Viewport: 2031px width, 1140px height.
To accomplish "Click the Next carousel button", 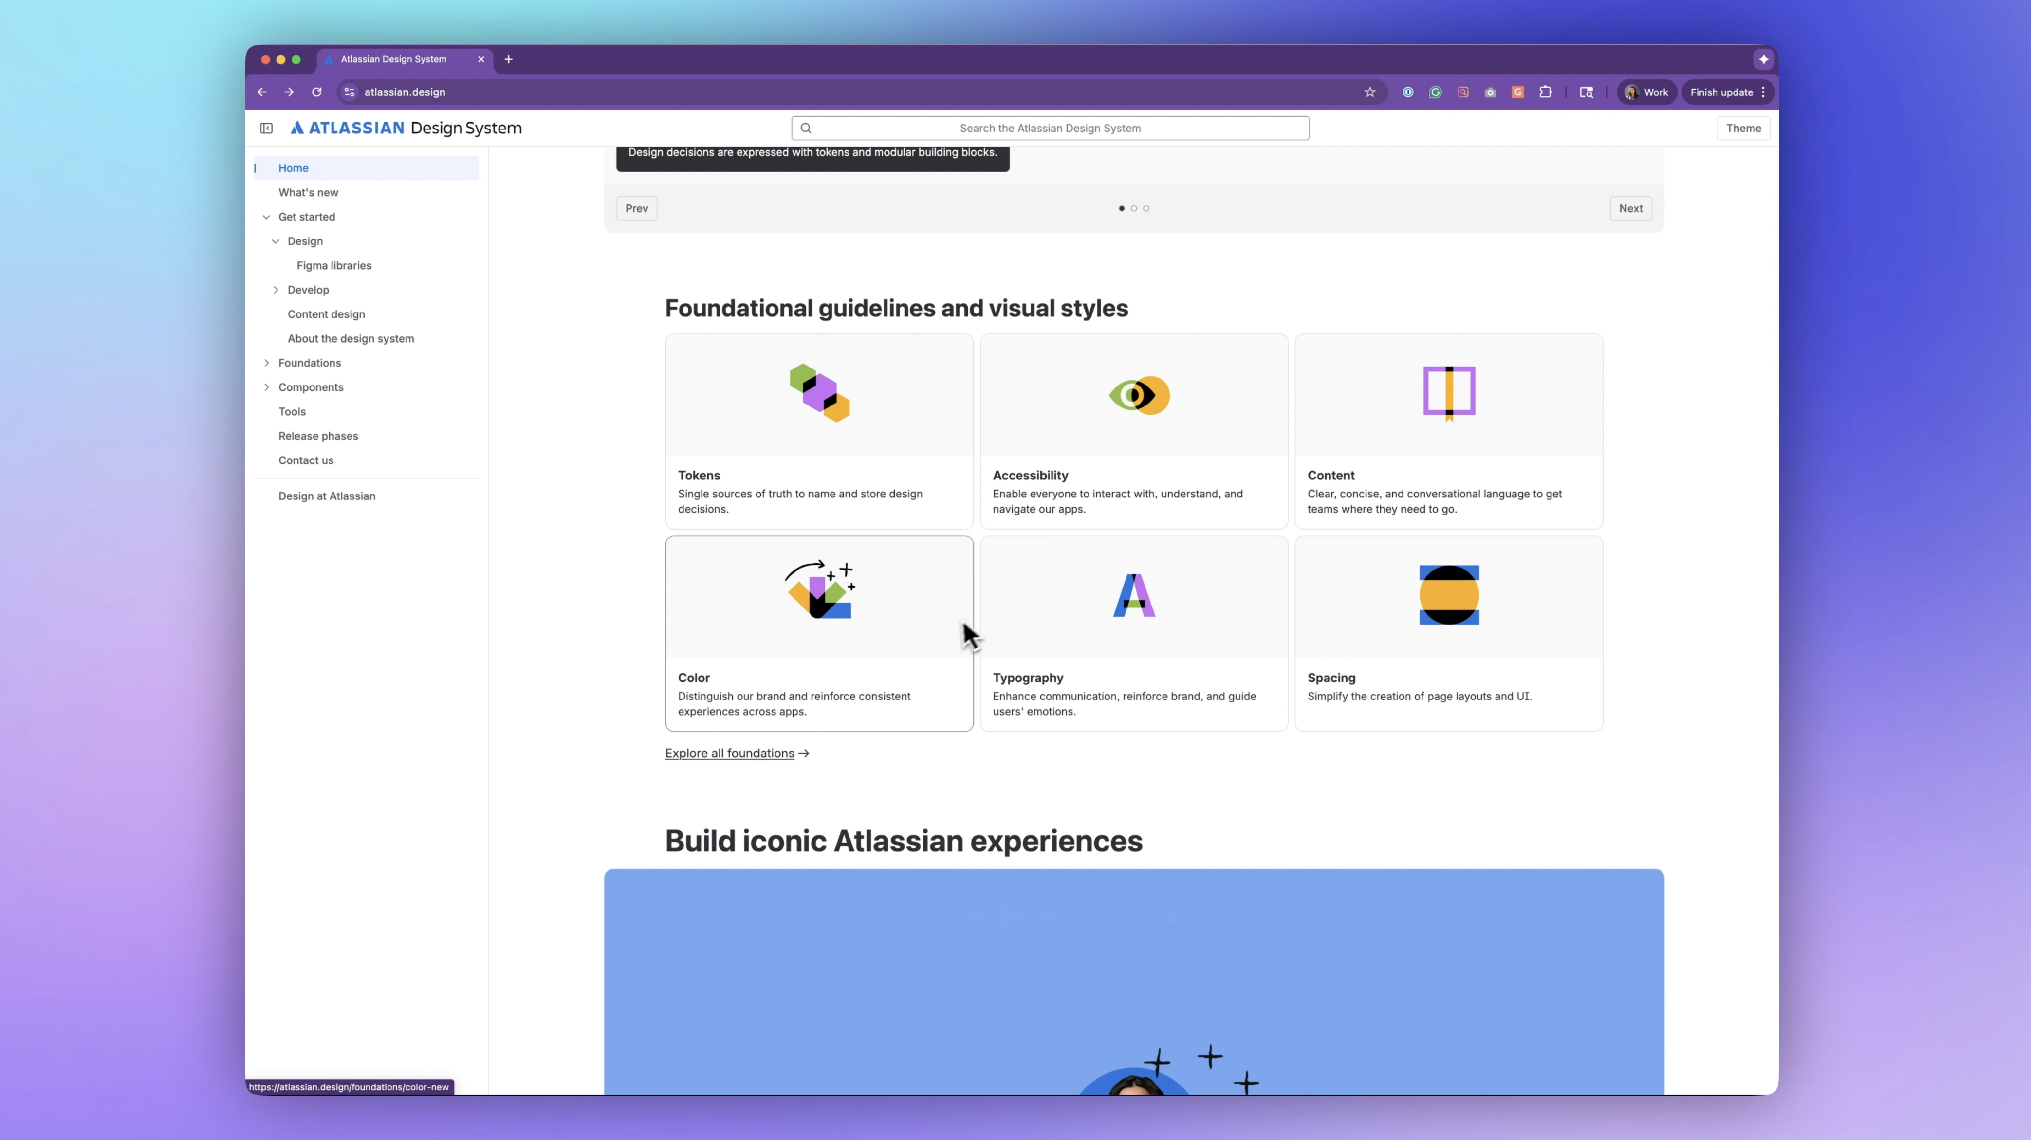I will point(1630,209).
